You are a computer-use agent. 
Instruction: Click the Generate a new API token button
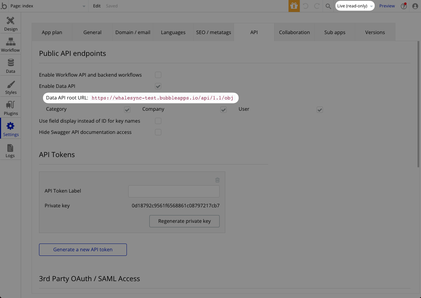tap(83, 250)
